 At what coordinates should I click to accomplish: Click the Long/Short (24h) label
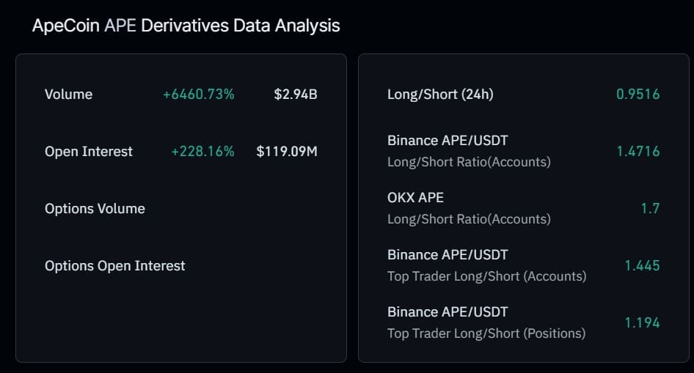(442, 95)
